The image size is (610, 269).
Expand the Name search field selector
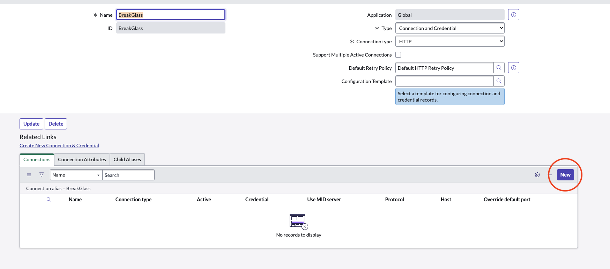click(x=76, y=175)
